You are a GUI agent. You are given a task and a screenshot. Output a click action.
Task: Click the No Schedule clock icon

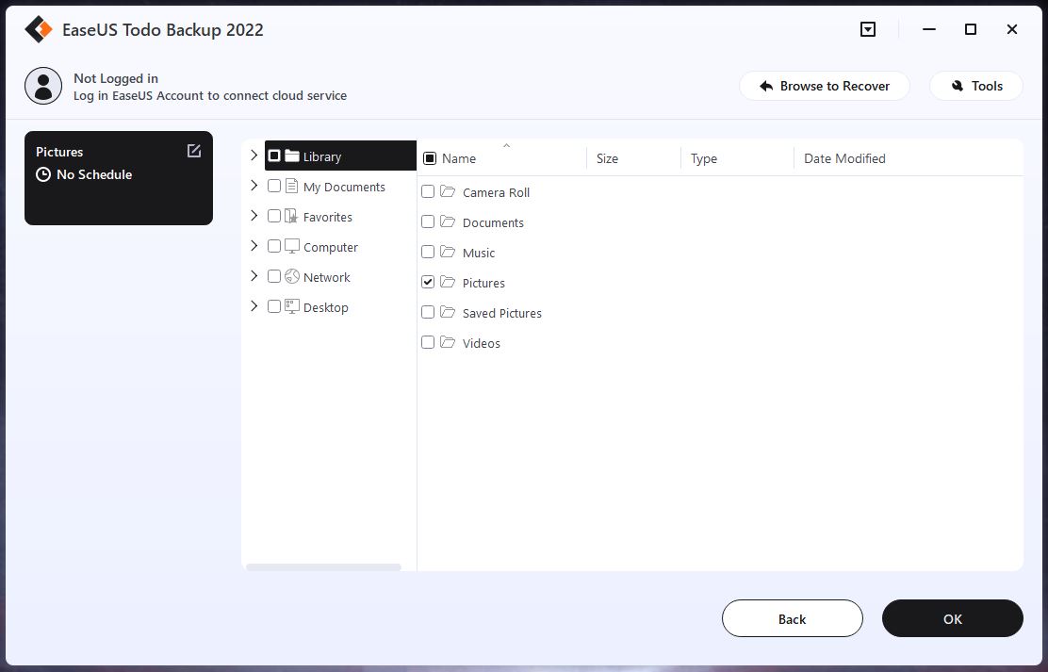pyautogui.click(x=42, y=174)
